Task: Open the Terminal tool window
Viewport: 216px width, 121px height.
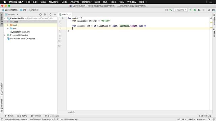Action: [36, 116]
